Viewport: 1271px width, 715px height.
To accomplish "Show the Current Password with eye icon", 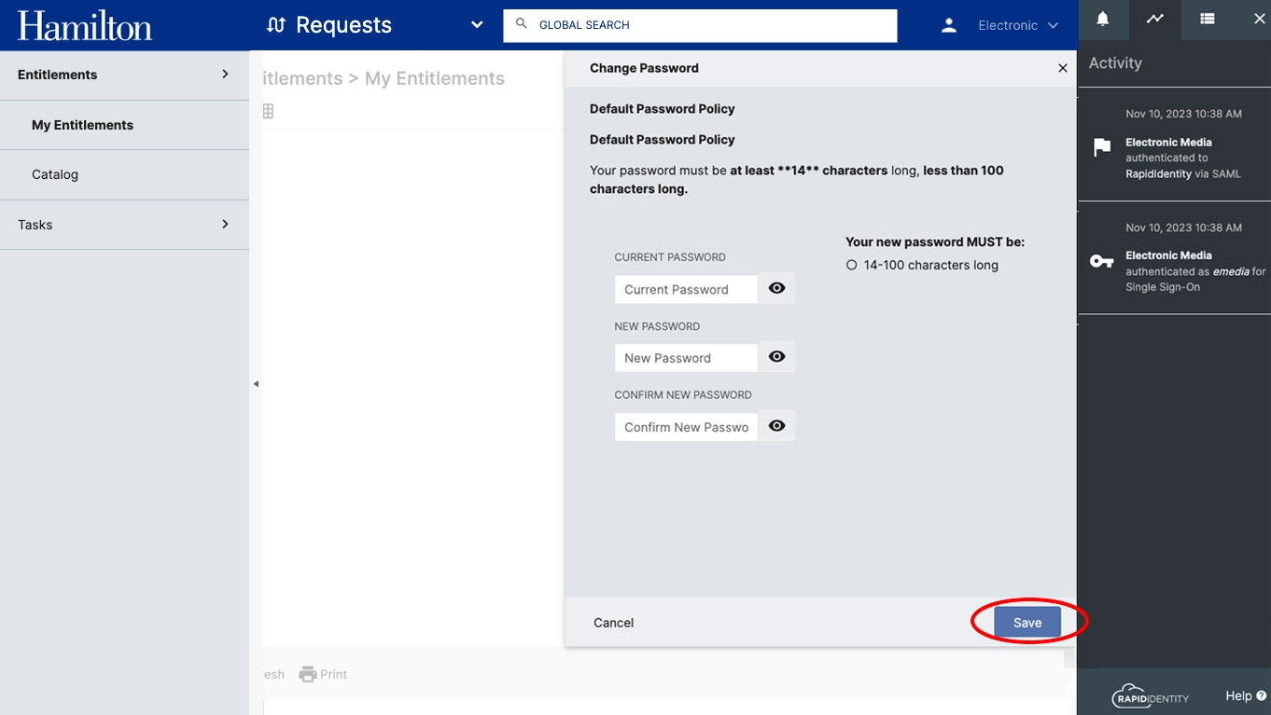I will coord(776,289).
